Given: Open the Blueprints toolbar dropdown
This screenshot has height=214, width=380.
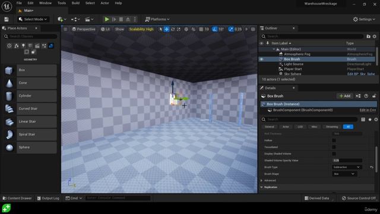Looking at the screenshot, I should [x=75, y=19].
